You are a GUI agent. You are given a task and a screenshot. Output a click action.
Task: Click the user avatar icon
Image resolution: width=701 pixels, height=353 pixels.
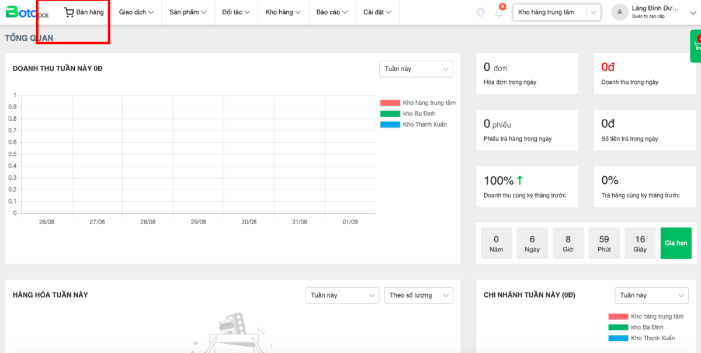pyautogui.click(x=620, y=12)
